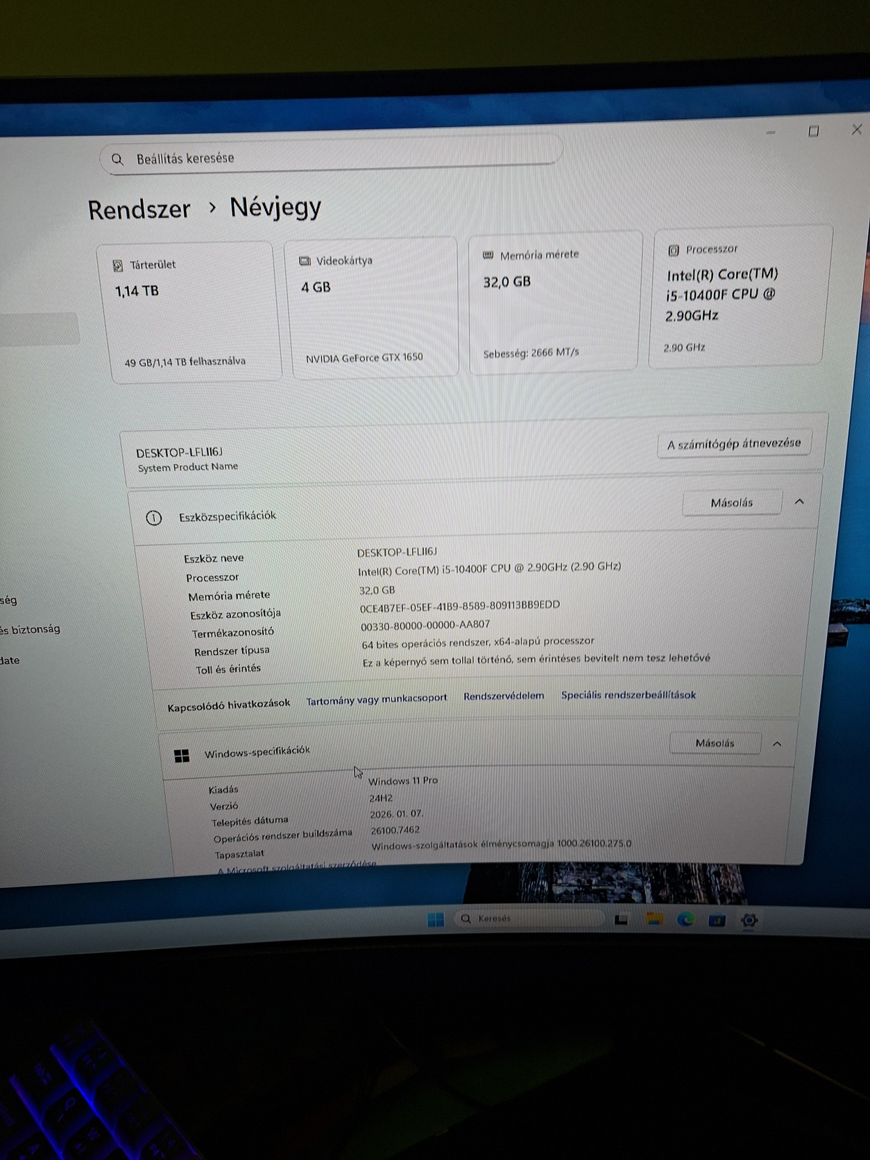
Task: Click the NVIDIA GeForce GTX 1650 label
Action: coord(364,357)
